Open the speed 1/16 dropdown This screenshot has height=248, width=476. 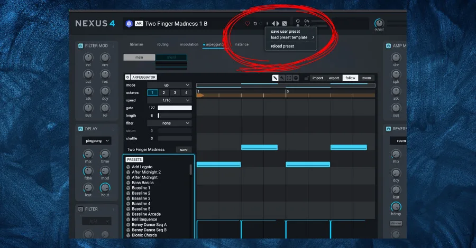coord(169,100)
